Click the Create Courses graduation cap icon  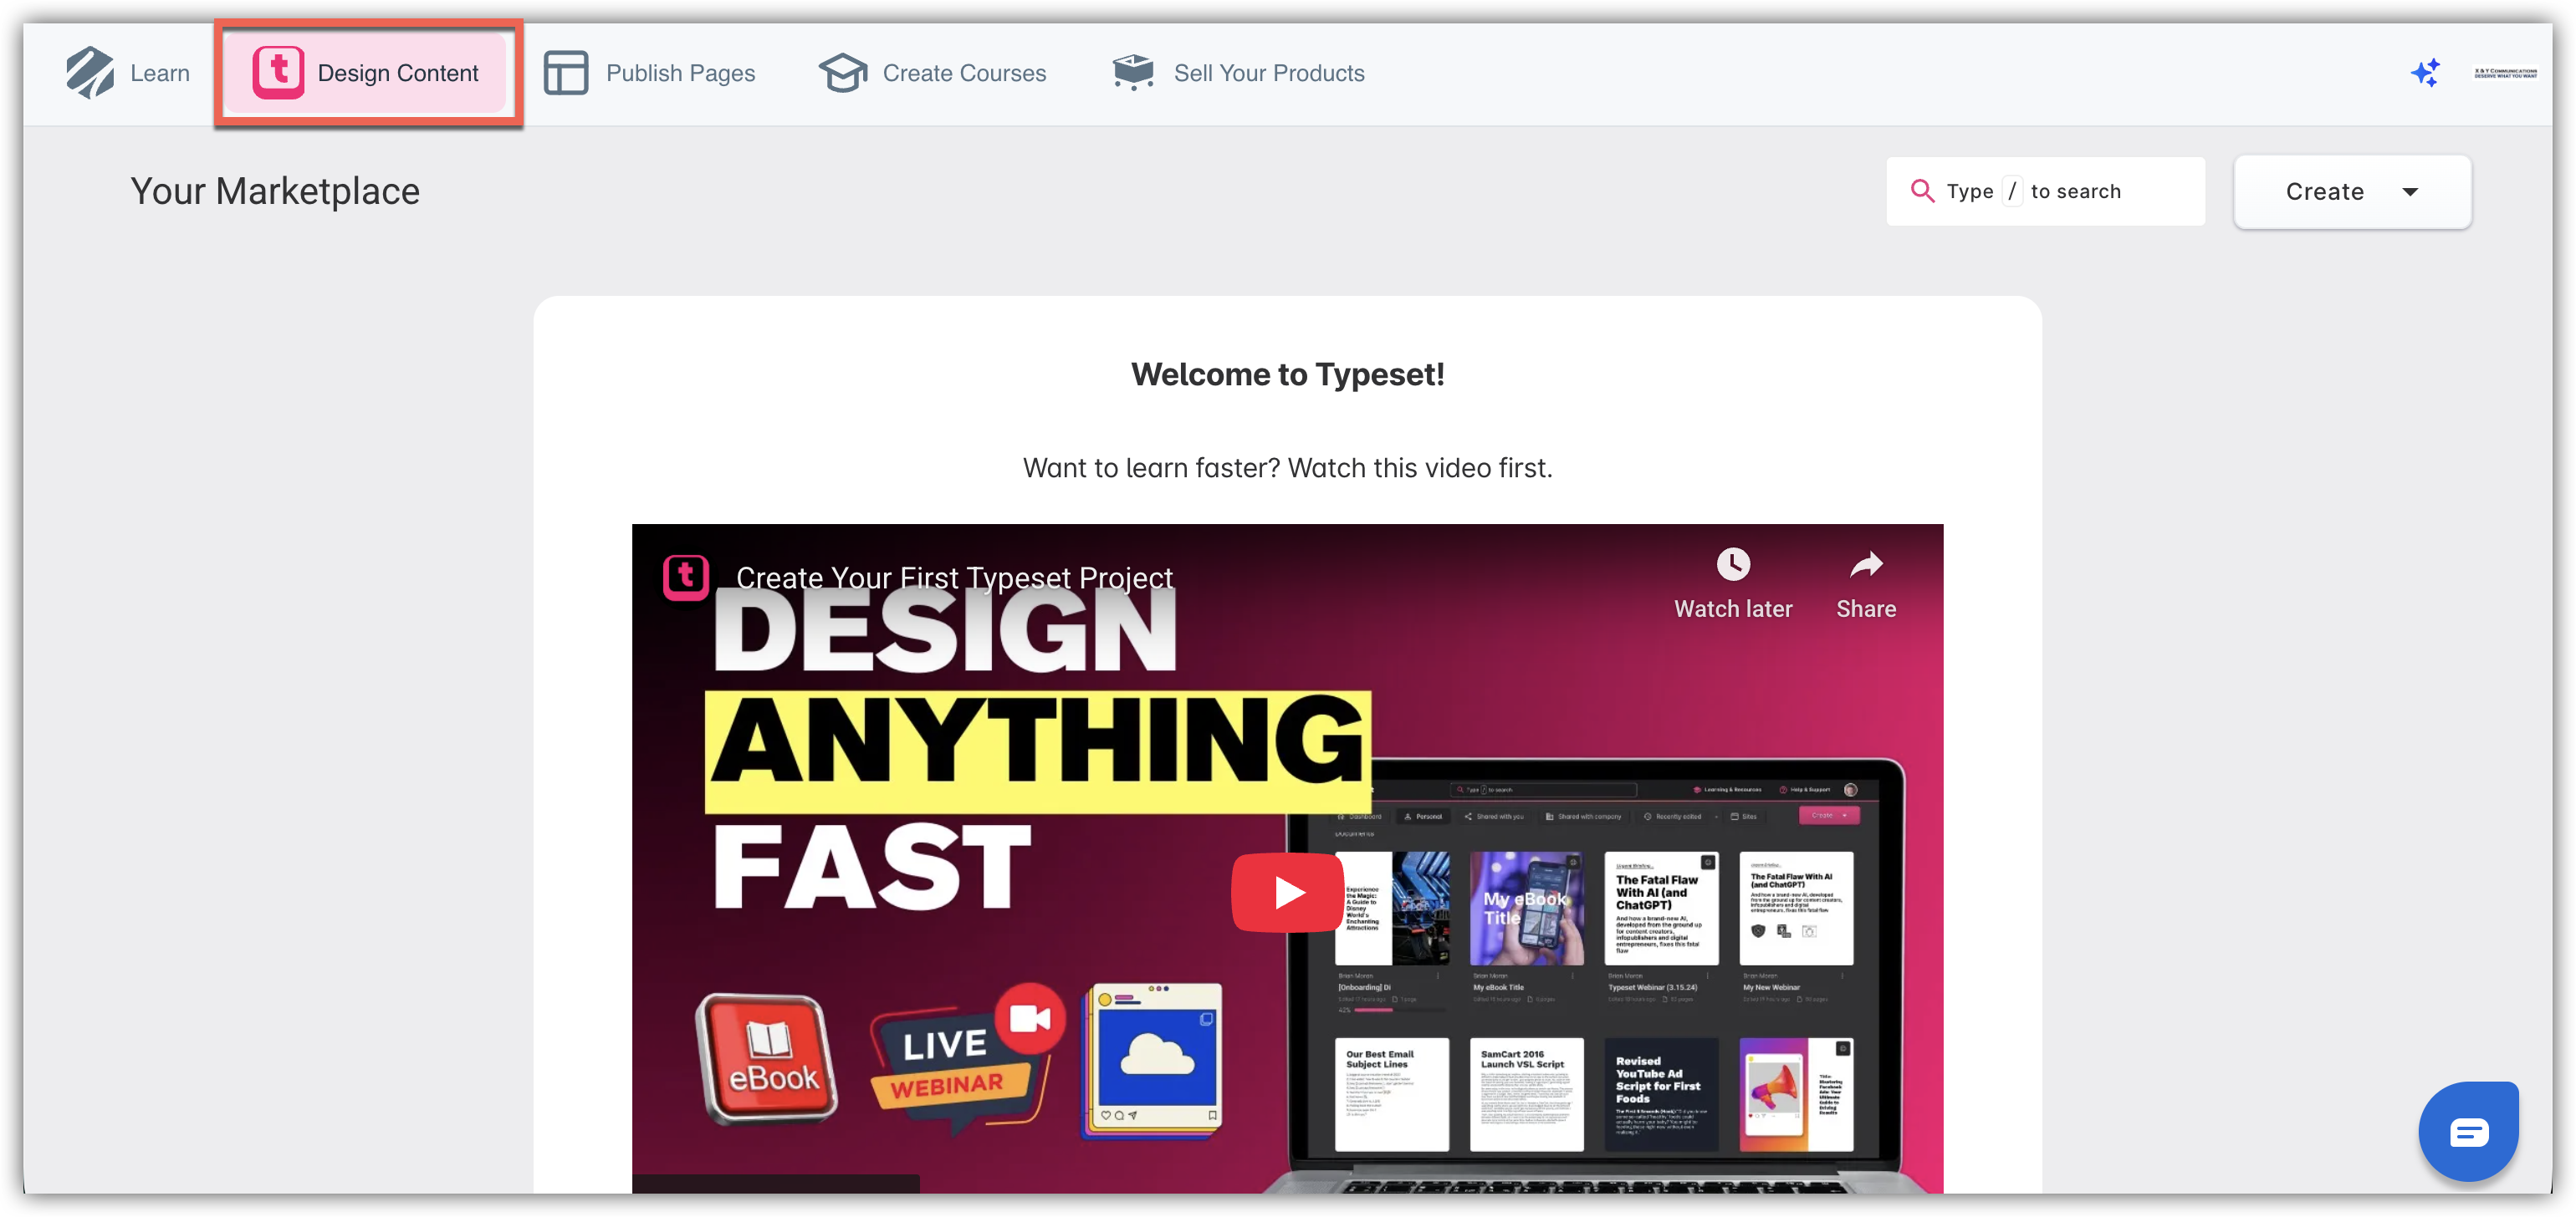click(x=842, y=73)
